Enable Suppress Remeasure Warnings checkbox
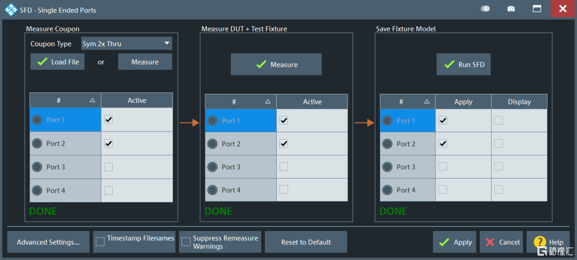The width and height of the screenshot is (577, 260). [186, 242]
